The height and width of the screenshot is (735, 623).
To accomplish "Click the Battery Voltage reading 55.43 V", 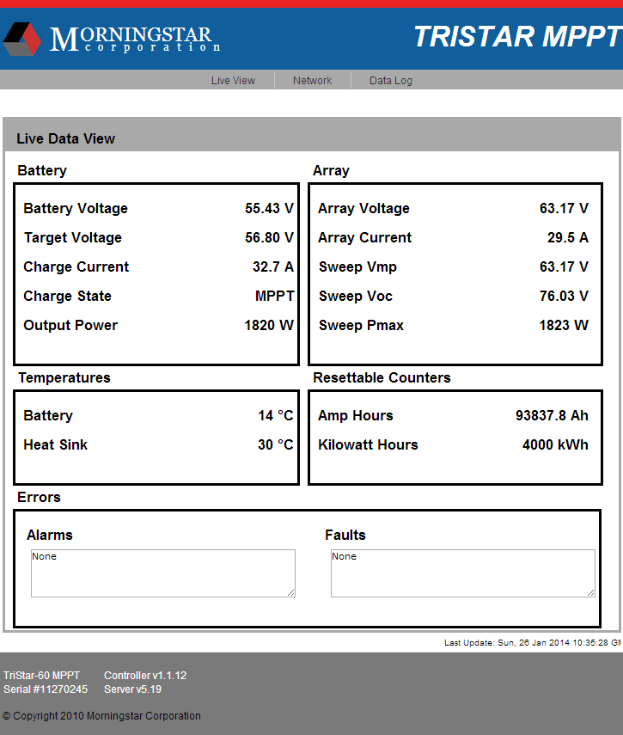I will click(269, 209).
